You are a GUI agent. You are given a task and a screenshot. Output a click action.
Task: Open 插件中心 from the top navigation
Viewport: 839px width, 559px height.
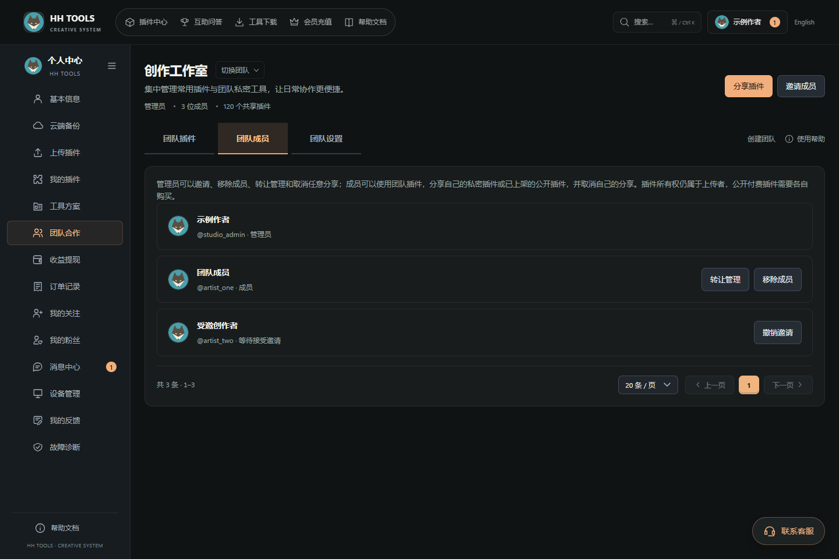tap(146, 22)
